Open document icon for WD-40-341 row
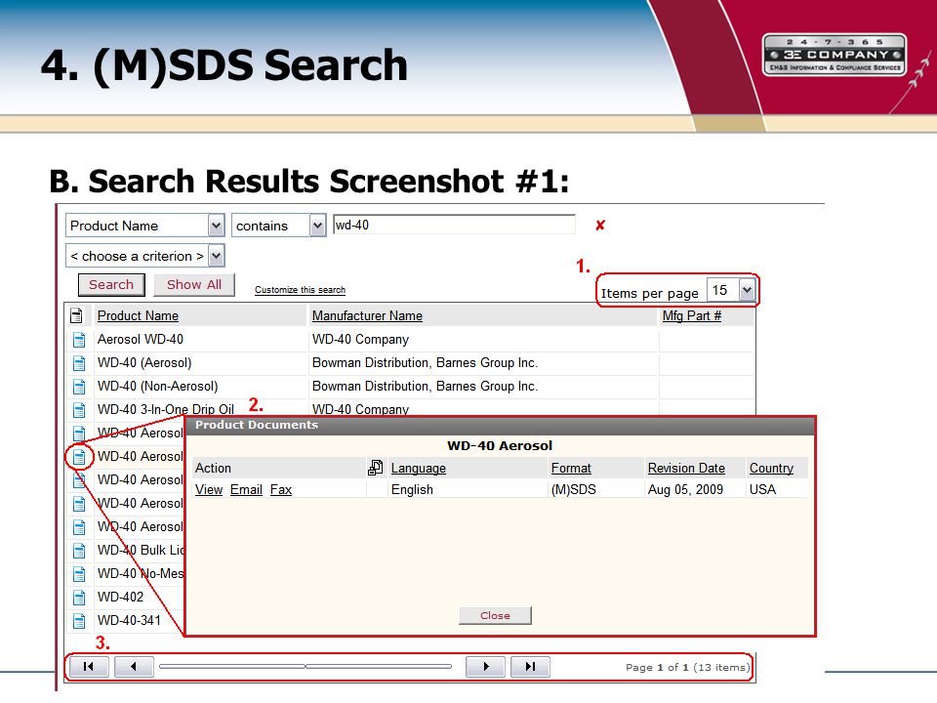 [79, 621]
